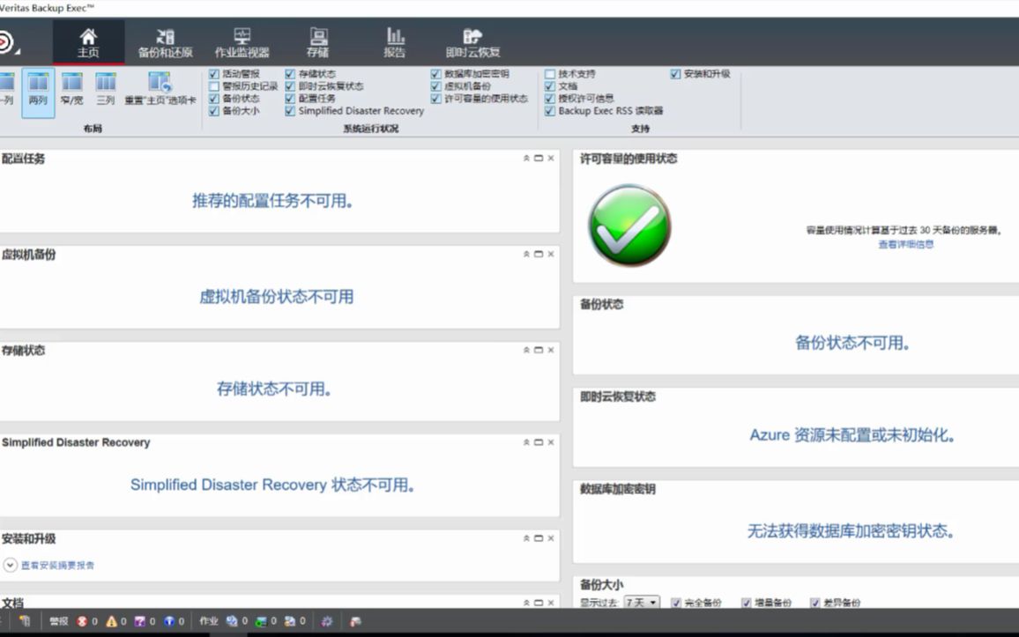The image size is (1019, 637).
Task: Click the Azure 资源未配置或未初始化 message
Action: tap(852, 435)
